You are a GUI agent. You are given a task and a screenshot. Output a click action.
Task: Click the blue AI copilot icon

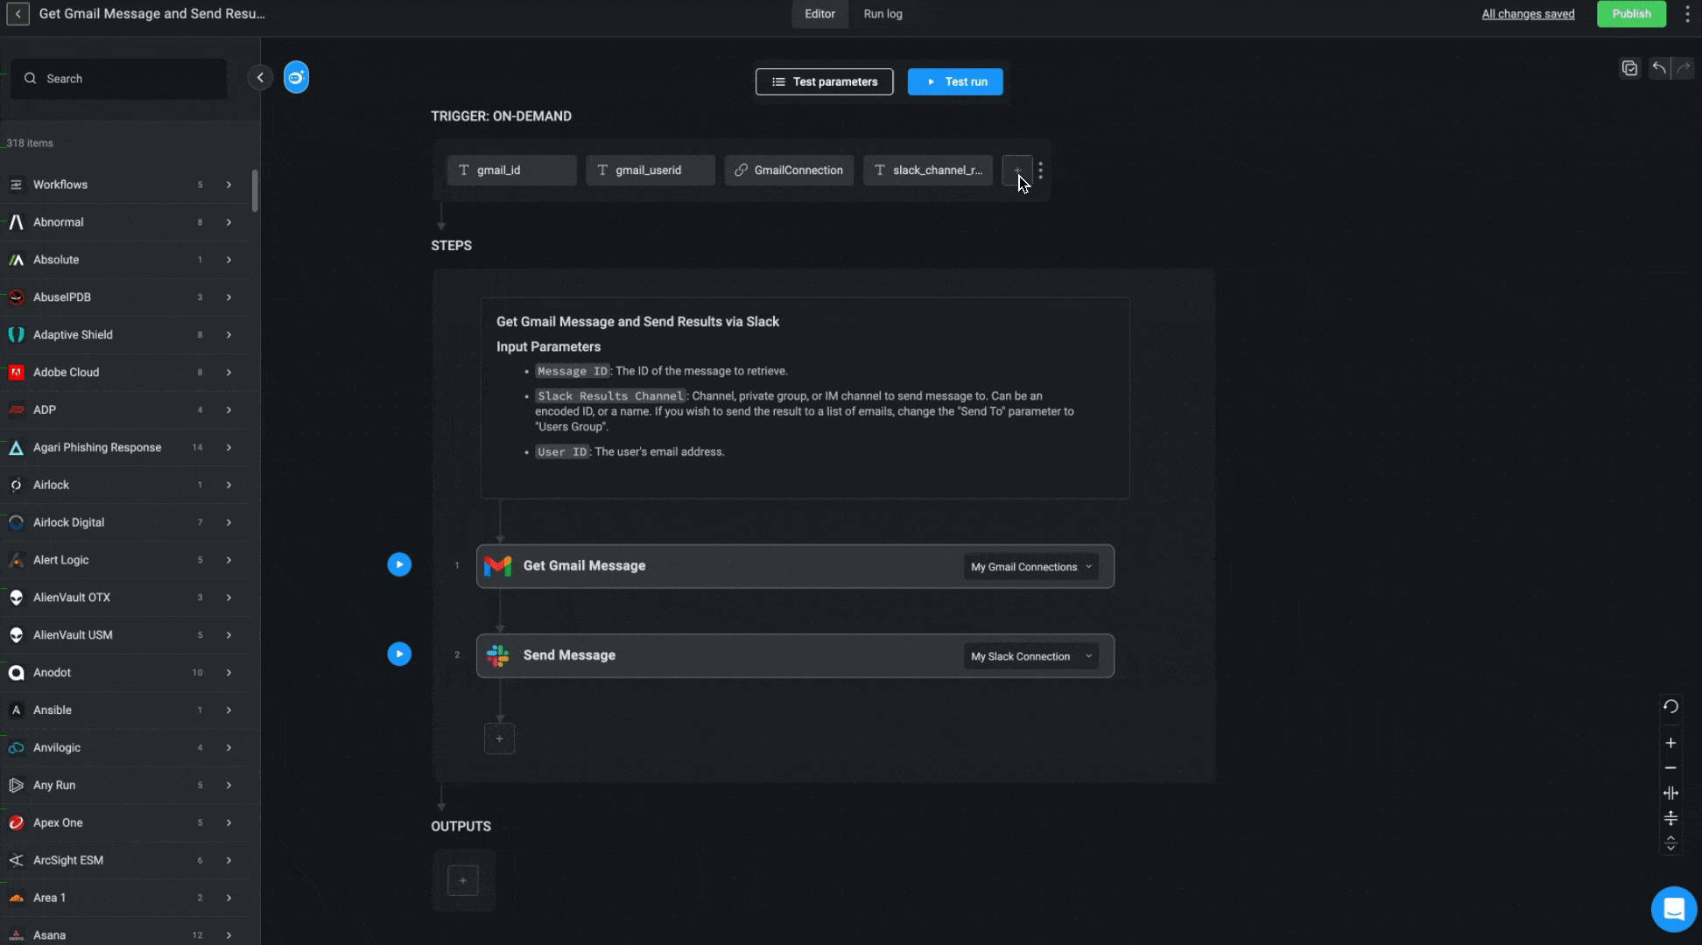pyautogui.click(x=296, y=78)
